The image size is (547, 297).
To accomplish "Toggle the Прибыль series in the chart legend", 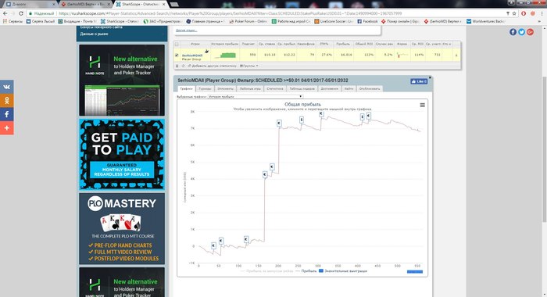I will point(306,271).
